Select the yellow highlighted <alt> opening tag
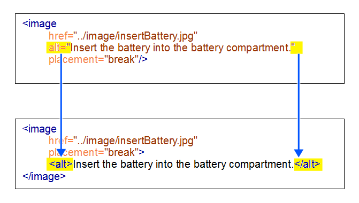 tap(60, 164)
